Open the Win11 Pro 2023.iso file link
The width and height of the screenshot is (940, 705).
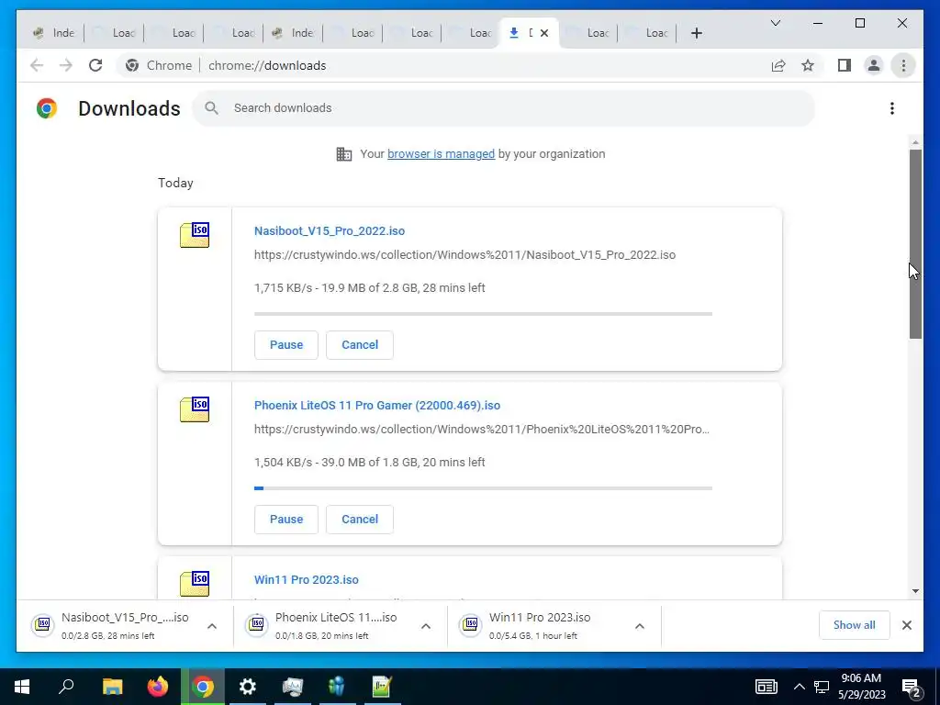click(307, 580)
